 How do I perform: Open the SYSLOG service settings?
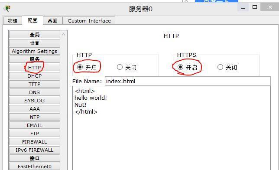point(35,101)
